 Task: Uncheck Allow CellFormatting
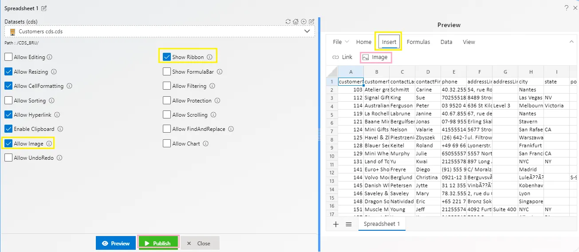point(8,86)
